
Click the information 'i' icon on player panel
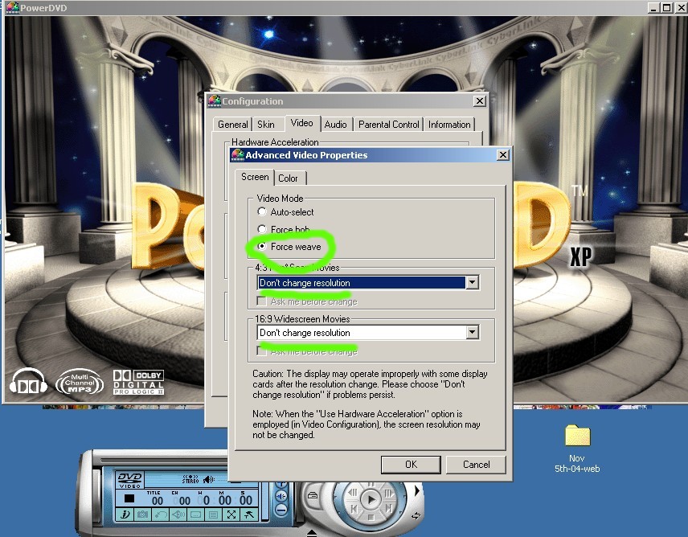[x=125, y=514]
